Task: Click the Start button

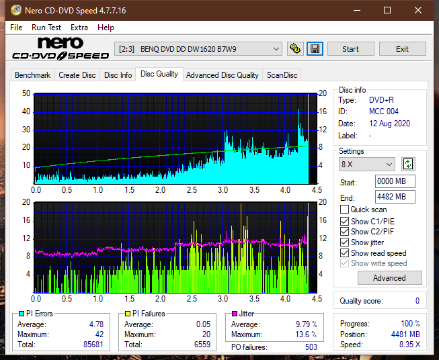Action: click(x=350, y=49)
